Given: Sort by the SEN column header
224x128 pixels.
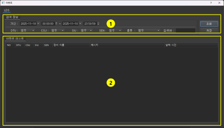Looking at the screenshot, I should (48, 45).
